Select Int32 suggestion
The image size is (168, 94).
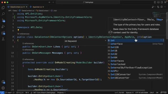click(136, 54)
